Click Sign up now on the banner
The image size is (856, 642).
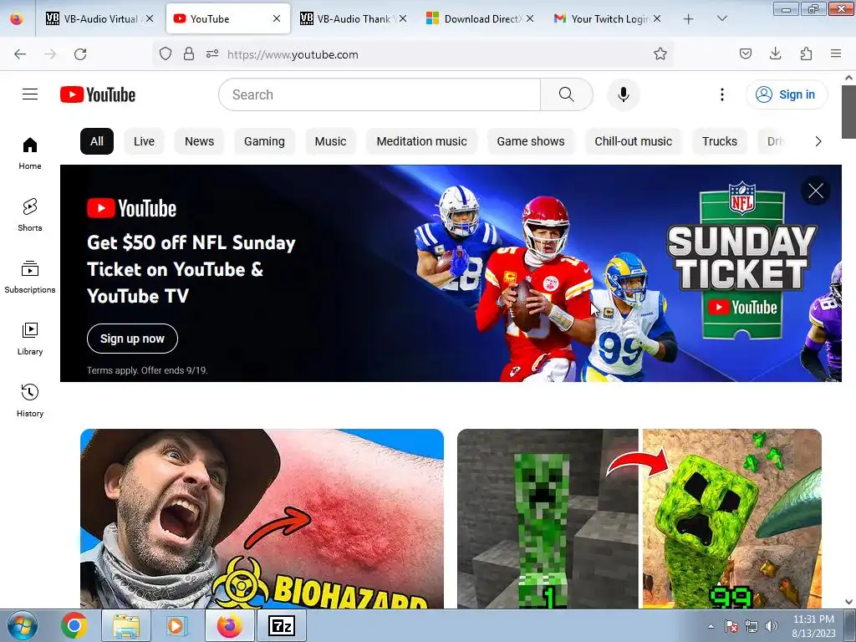[132, 339]
